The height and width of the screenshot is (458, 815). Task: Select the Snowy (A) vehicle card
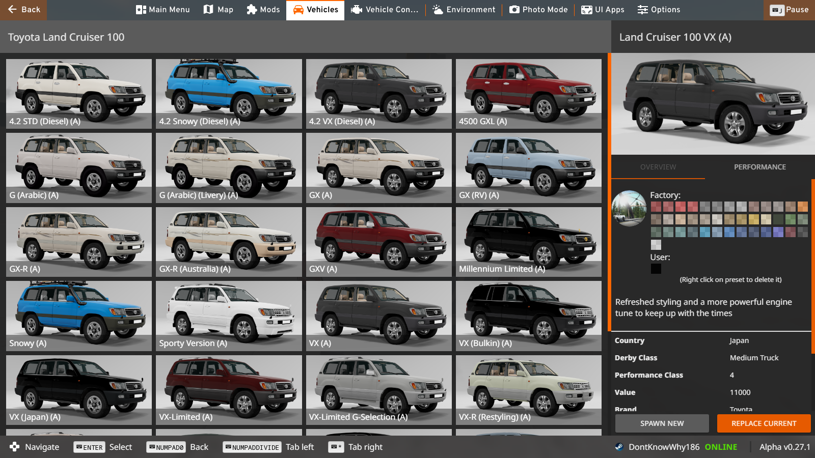click(79, 316)
